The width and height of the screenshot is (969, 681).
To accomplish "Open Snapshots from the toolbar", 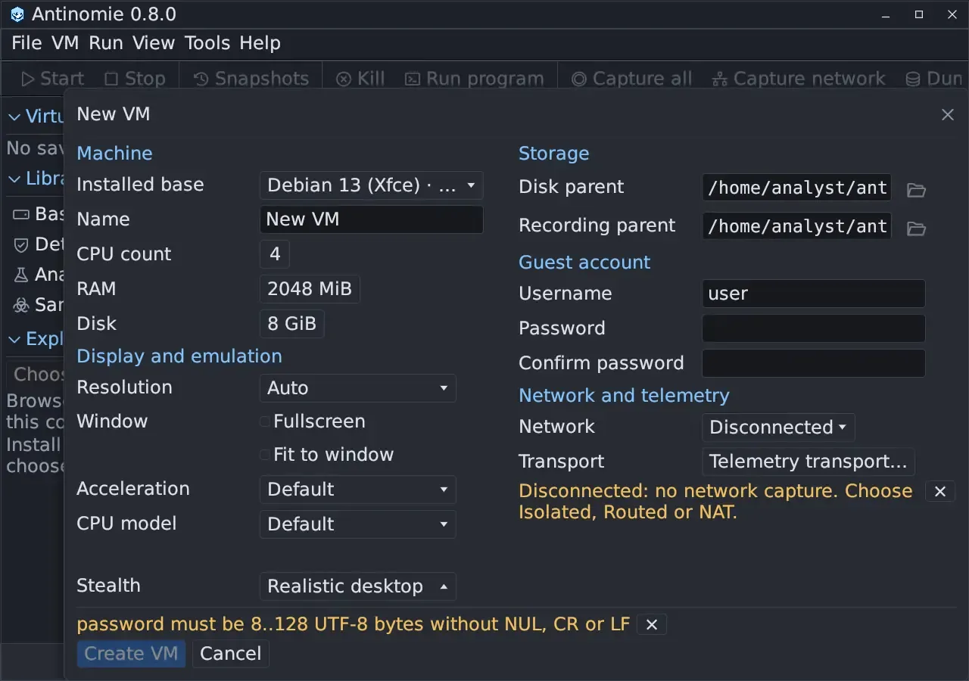I will click(251, 79).
